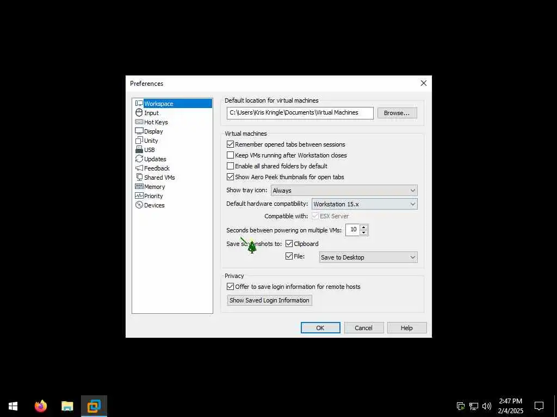The image size is (557, 417).
Task: Click the Display monitor icon
Action: tap(139, 131)
